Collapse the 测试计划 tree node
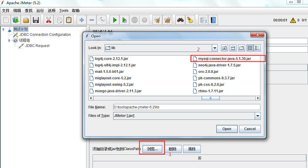This screenshot has width=308, height=168. point(3,29)
